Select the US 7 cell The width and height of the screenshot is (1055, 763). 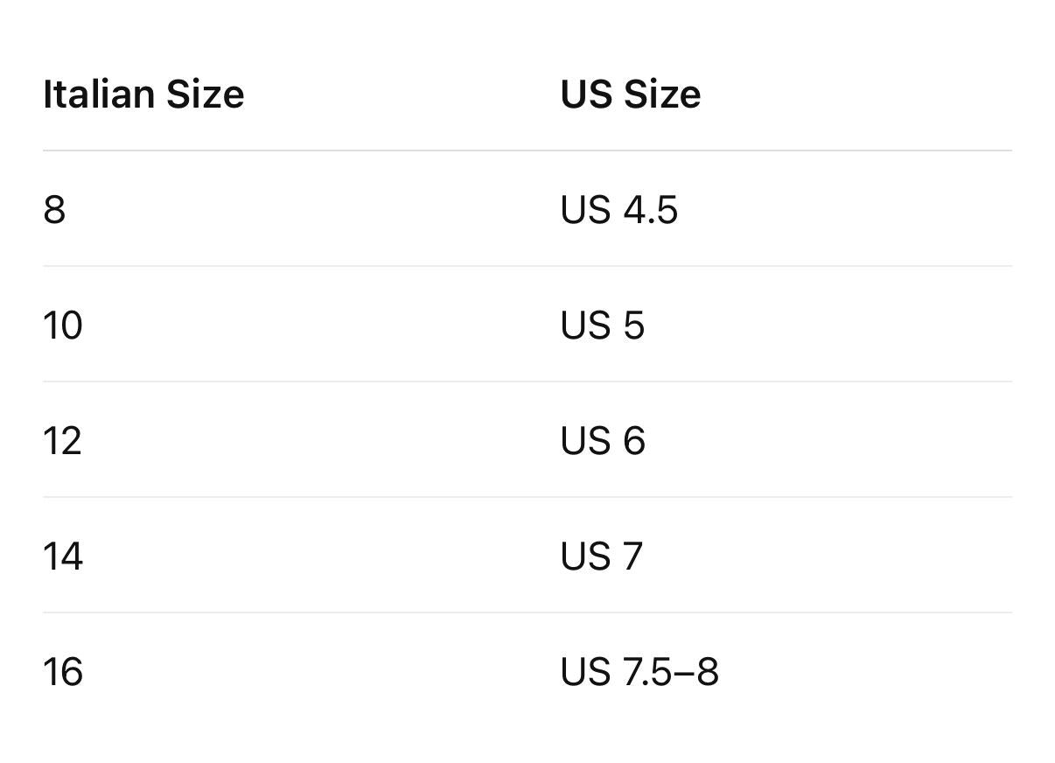point(602,556)
